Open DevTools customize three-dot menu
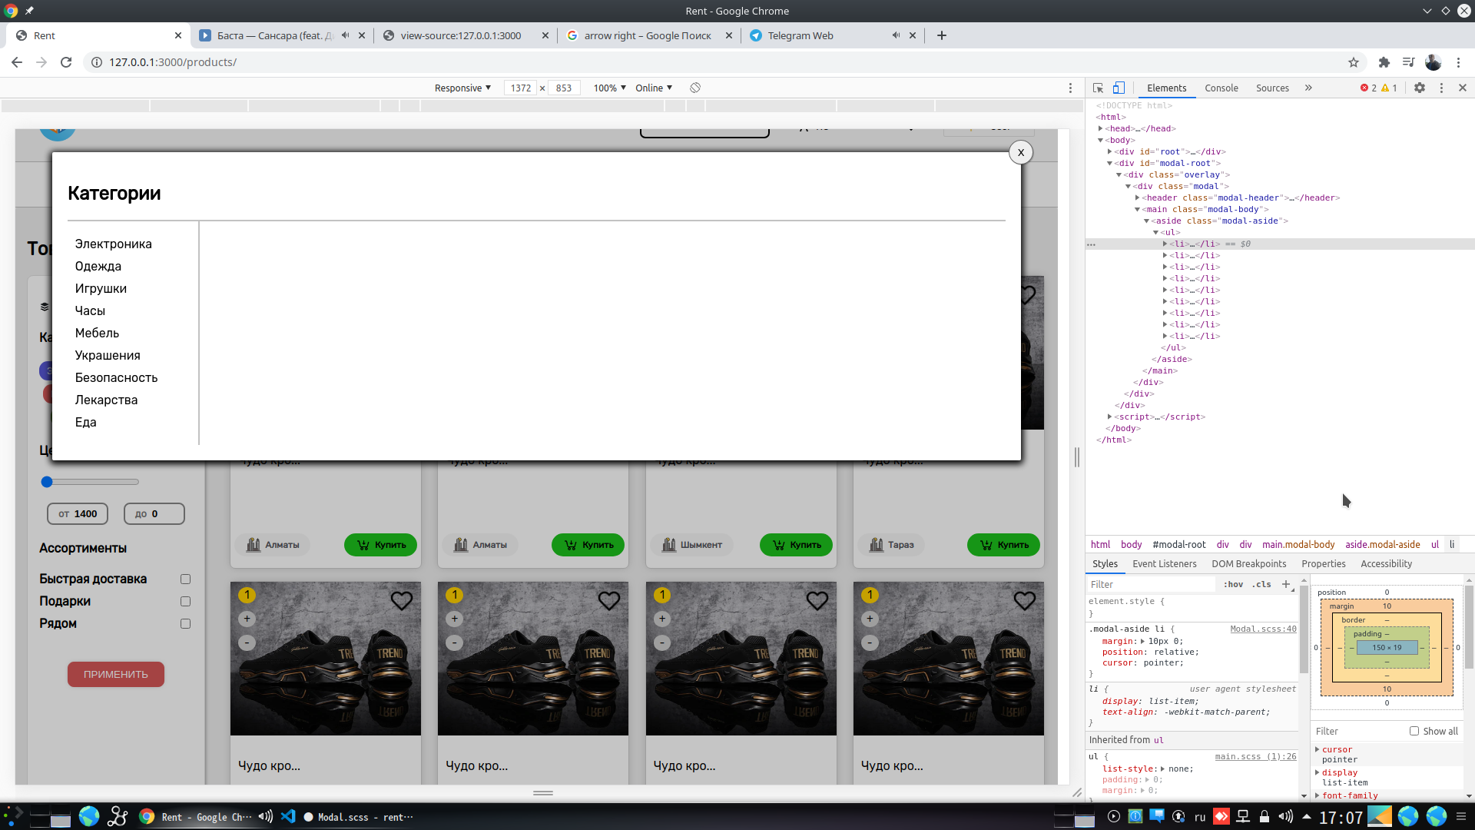The image size is (1475, 830). [1441, 88]
